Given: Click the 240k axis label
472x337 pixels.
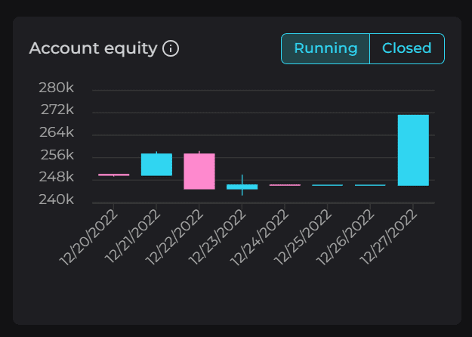Looking at the screenshot, I should pos(57,199).
